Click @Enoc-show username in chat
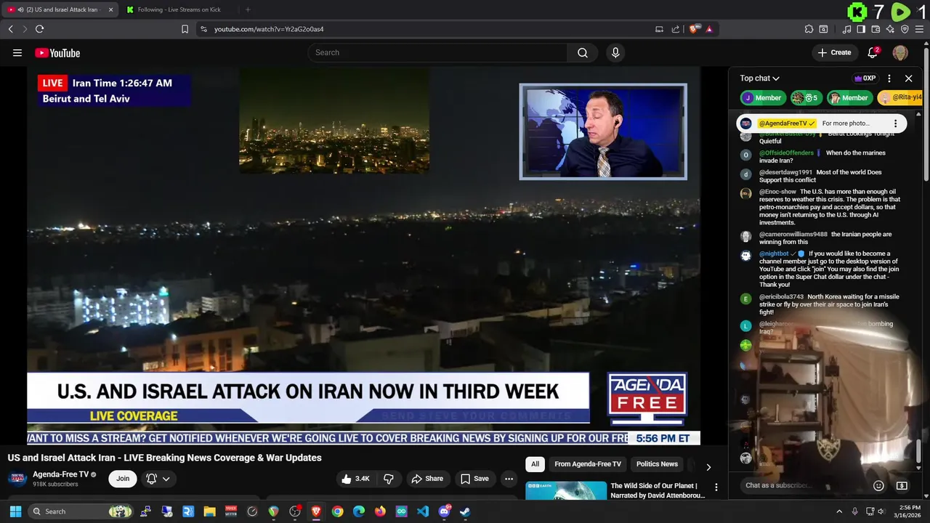Image resolution: width=930 pixels, height=523 pixels. click(778, 192)
